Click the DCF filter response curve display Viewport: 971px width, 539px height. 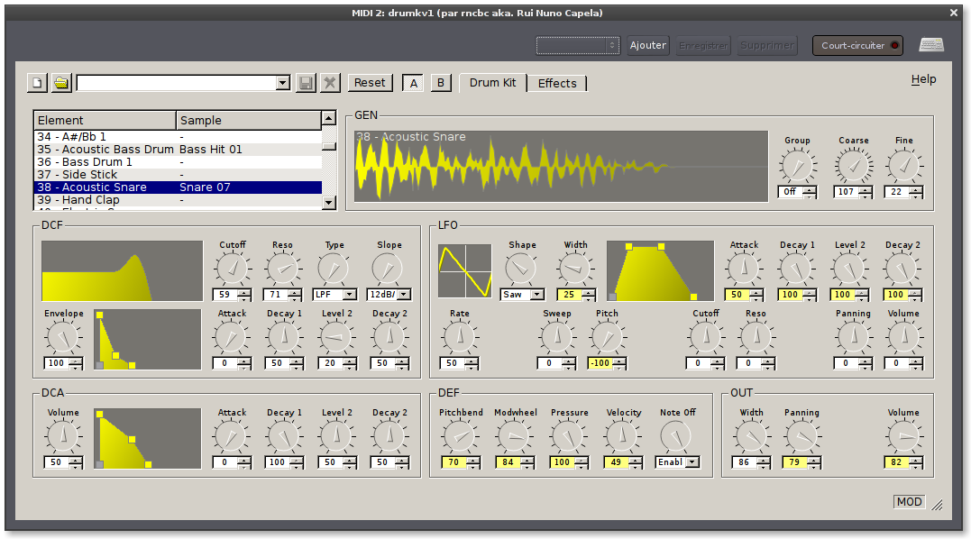pyautogui.click(x=122, y=270)
